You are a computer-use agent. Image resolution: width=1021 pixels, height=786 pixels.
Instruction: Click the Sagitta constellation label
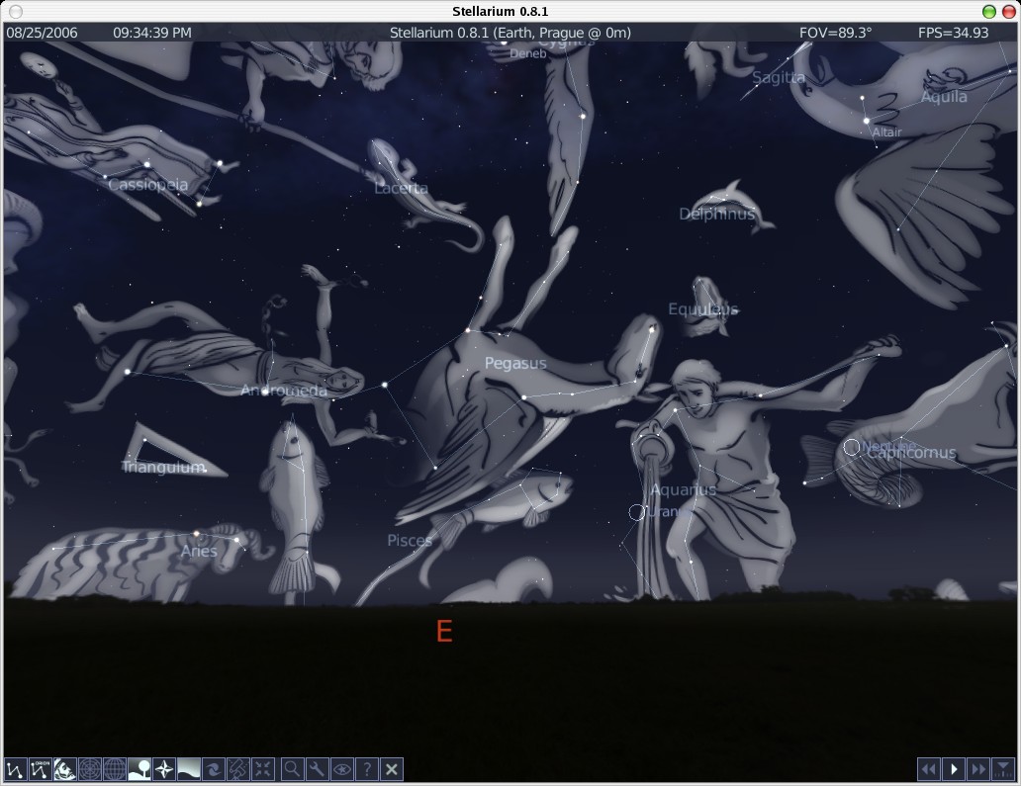tap(779, 78)
